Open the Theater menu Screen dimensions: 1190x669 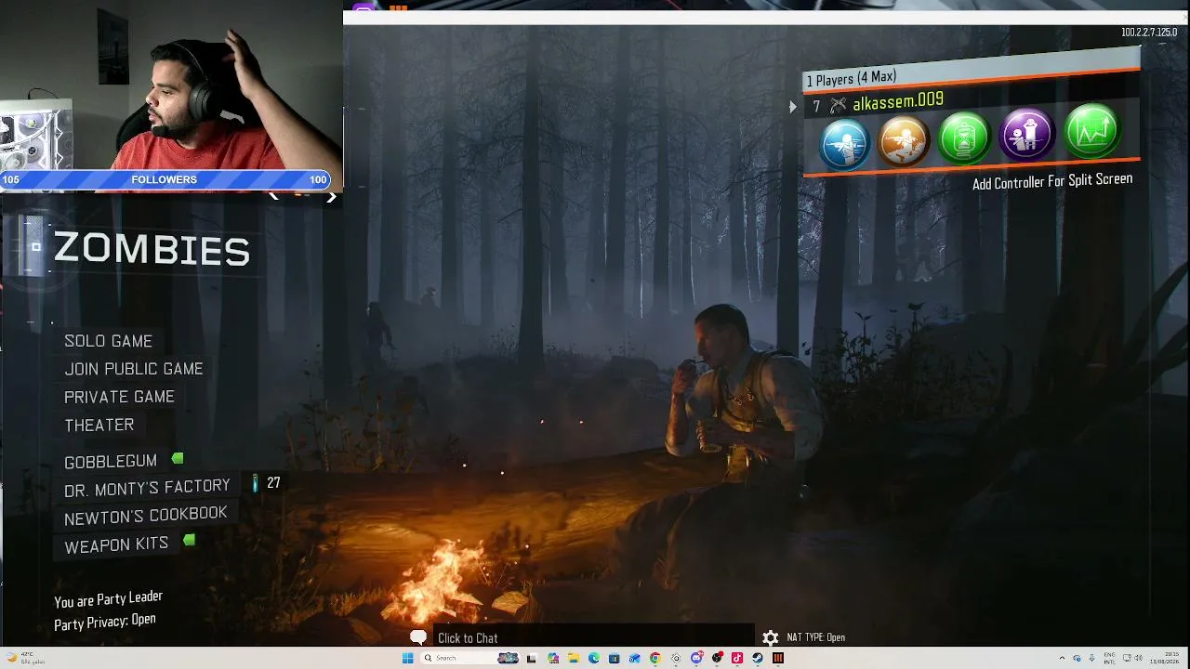click(99, 425)
